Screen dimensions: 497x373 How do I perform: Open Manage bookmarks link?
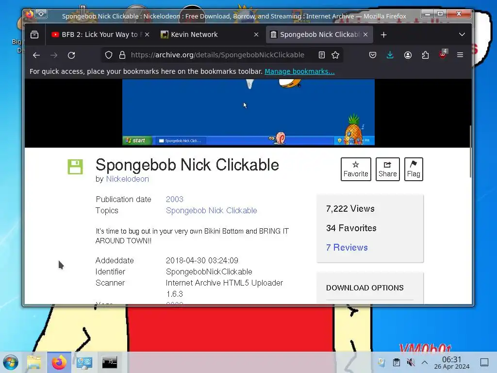(x=299, y=72)
